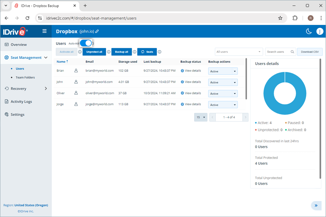The width and height of the screenshot is (326, 217).
Task: Click the hamburger menu icon
Action: pos(45,31)
